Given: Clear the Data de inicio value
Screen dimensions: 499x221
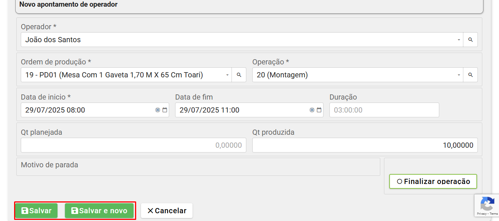Looking at the screenshot, I should click(158, 110).
